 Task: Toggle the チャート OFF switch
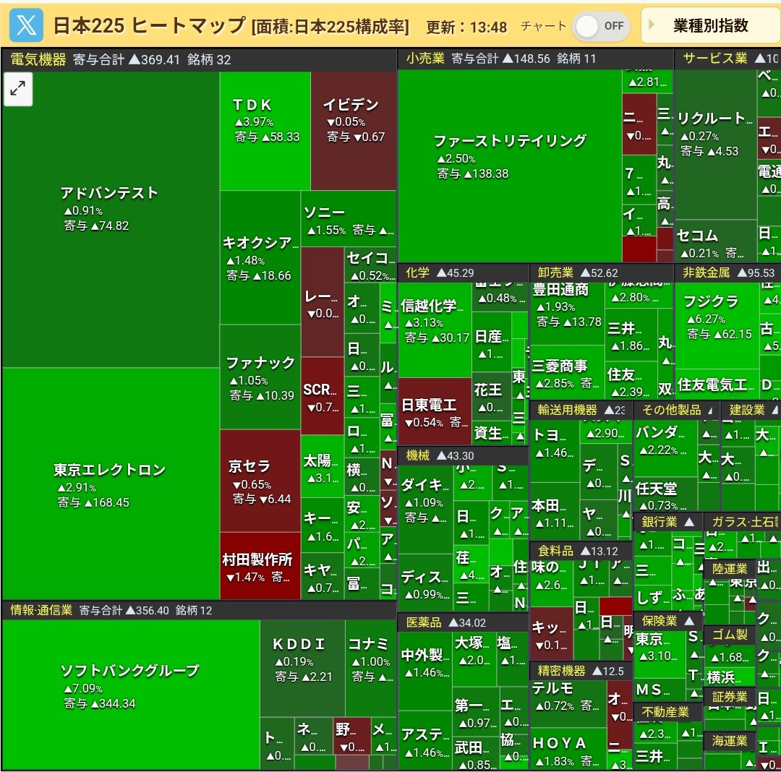click(x=601, y=26)
